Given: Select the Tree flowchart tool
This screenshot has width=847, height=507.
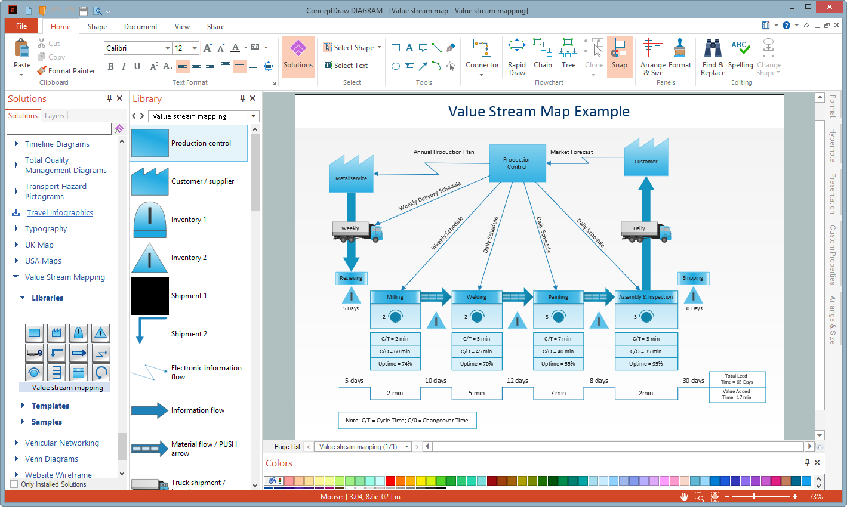Looking at the screenshot, I should [x=568, y=55].
